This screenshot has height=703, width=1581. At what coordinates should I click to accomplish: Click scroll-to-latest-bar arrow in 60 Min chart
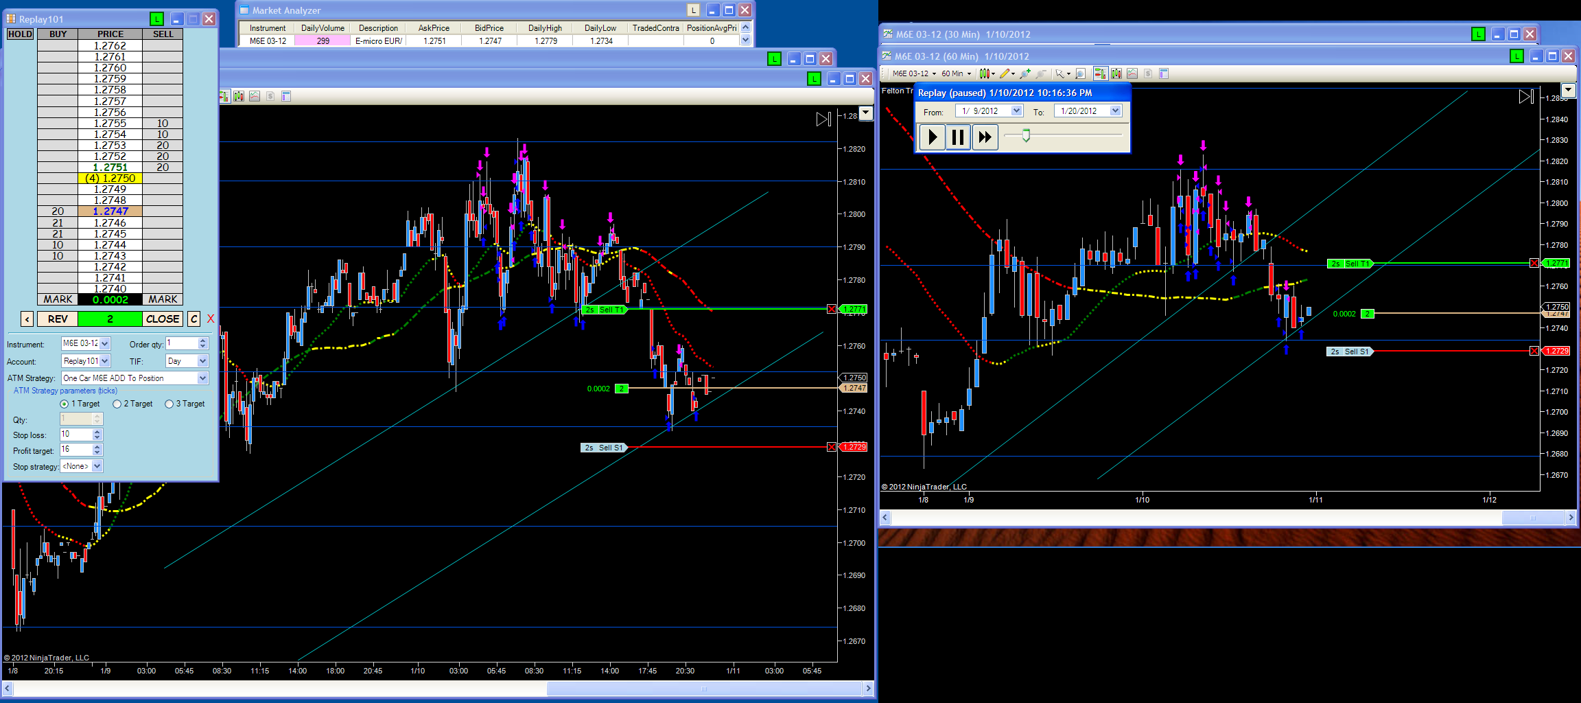coord(1526,97)
